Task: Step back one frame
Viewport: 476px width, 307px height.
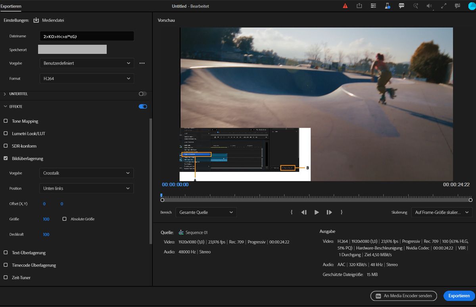Action: [x=304, y=212]
